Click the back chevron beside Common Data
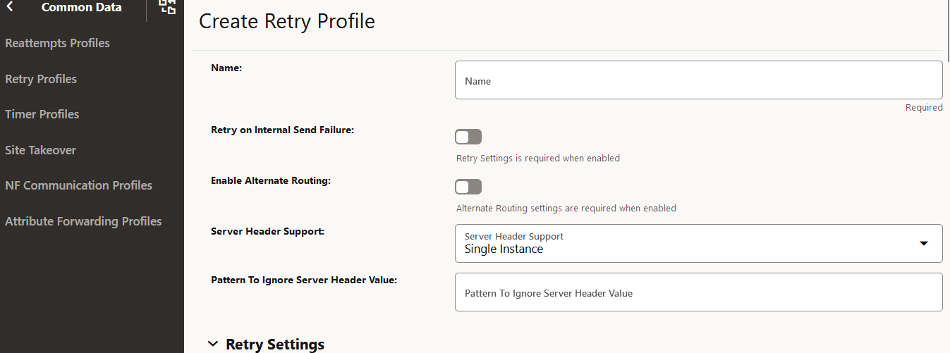Screen dimensions: 950x353 [10, 7]
